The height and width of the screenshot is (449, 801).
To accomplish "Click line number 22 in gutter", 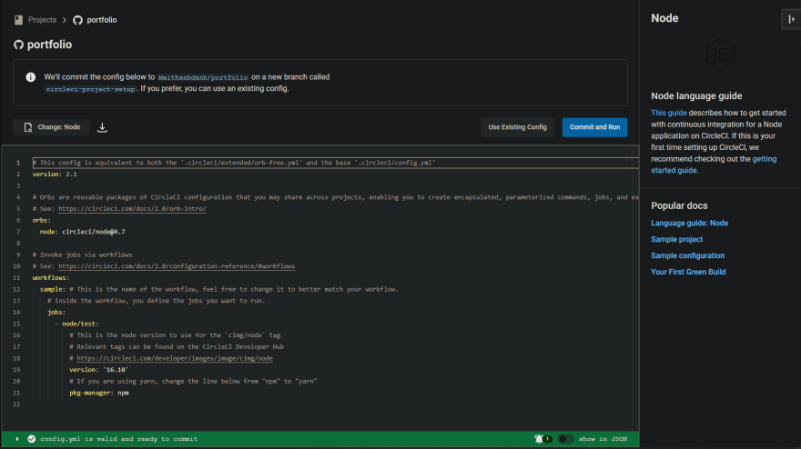I will pos(16,404).
